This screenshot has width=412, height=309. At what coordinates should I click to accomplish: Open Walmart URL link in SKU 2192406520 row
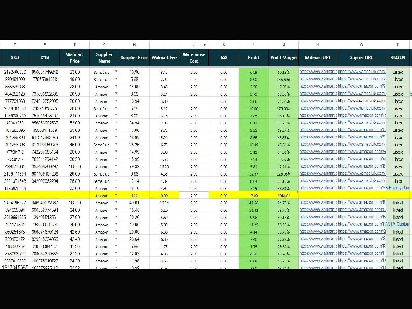pyautogui.click(x=318, y=71)
